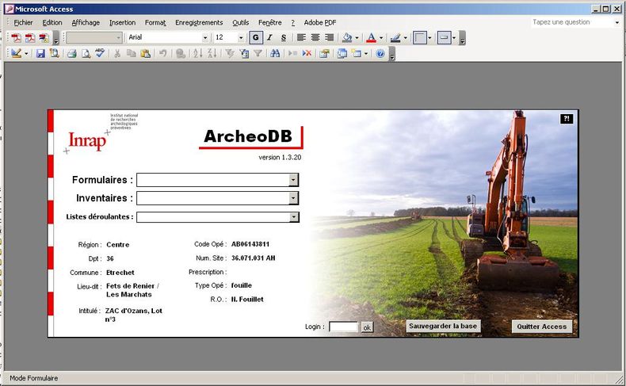Image resolution: width=626 pixels, height=386 pixels.
Task: Open the Arial font name dropdown
Action: (205, 37)
